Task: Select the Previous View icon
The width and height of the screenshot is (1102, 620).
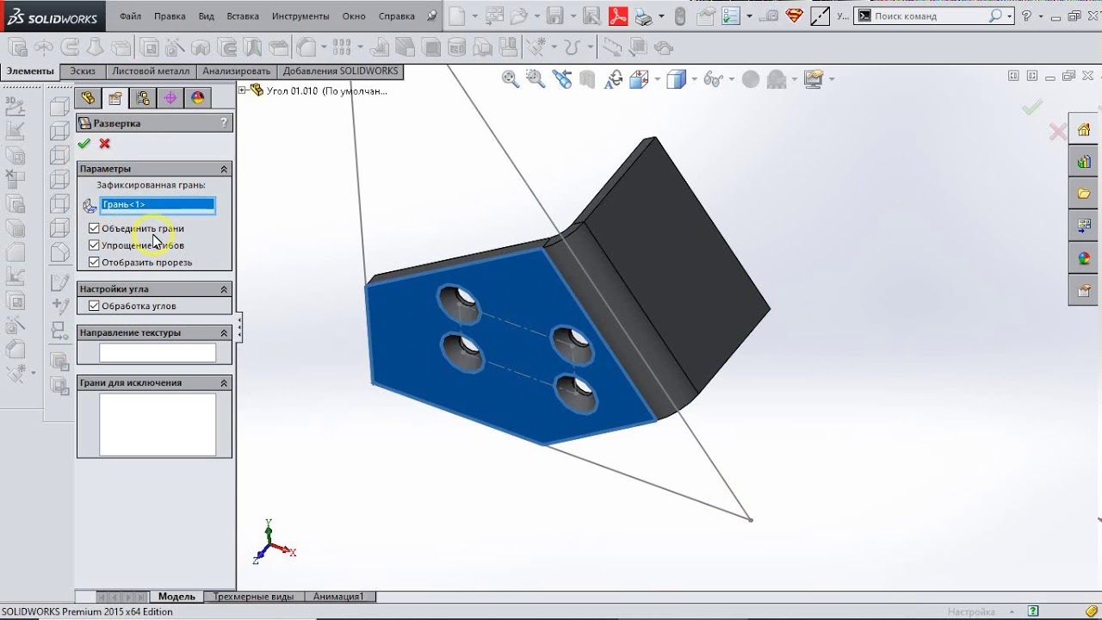Action: [562, 79]
